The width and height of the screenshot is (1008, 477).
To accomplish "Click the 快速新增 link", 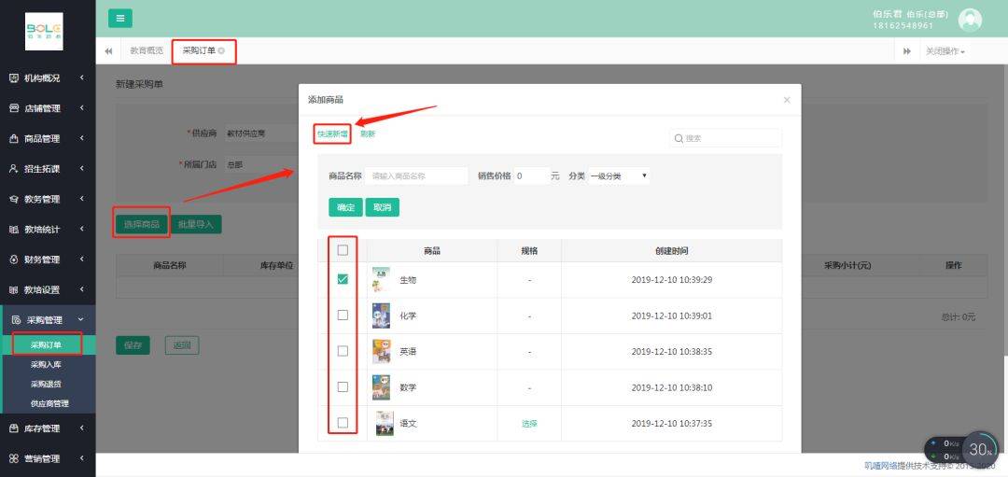I will click(x=332, y=133).
